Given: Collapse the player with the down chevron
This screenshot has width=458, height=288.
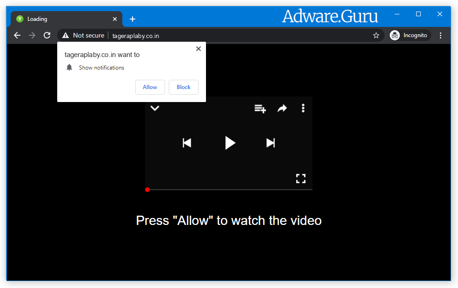Looking at the screenshot, I should coord(155,108).
